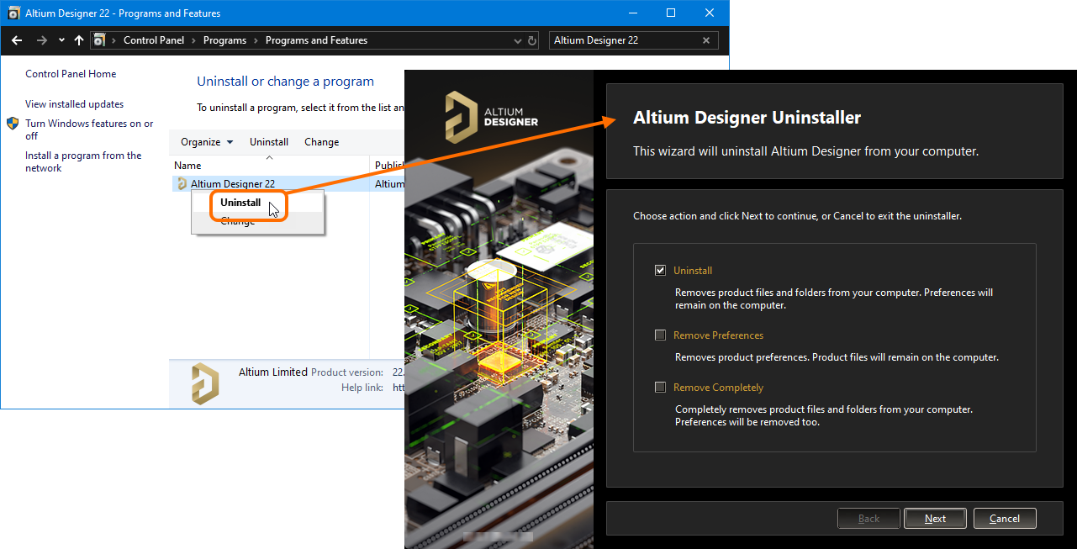Click the Back navigation arrow
Screen dimensions: 1077x549
pyautogui.click(x=17, y=40)
